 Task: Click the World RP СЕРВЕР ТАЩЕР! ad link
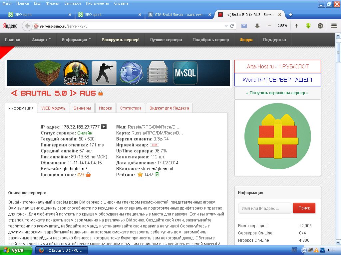click(278, 80)
